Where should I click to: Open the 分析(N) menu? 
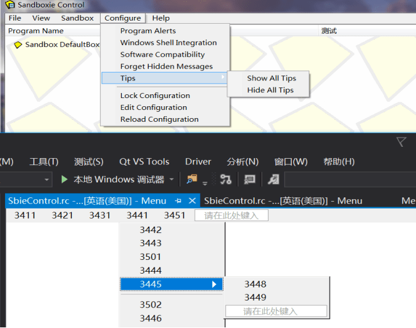tap(242, 162)
